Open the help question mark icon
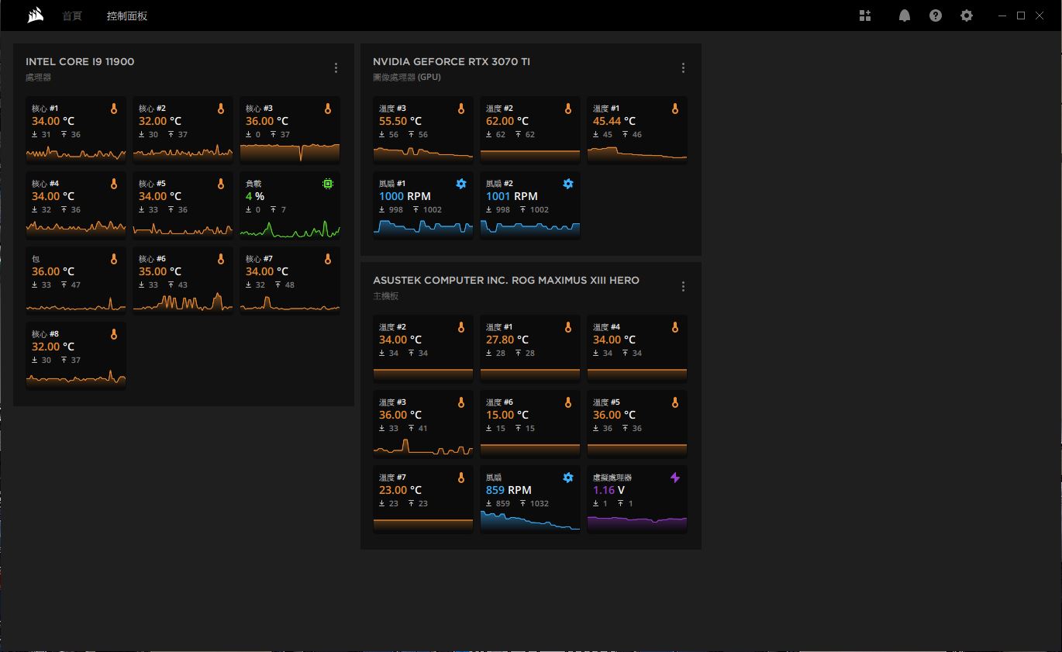Image resolution: width=1062 pixels, height=652 pixels. 936,16
